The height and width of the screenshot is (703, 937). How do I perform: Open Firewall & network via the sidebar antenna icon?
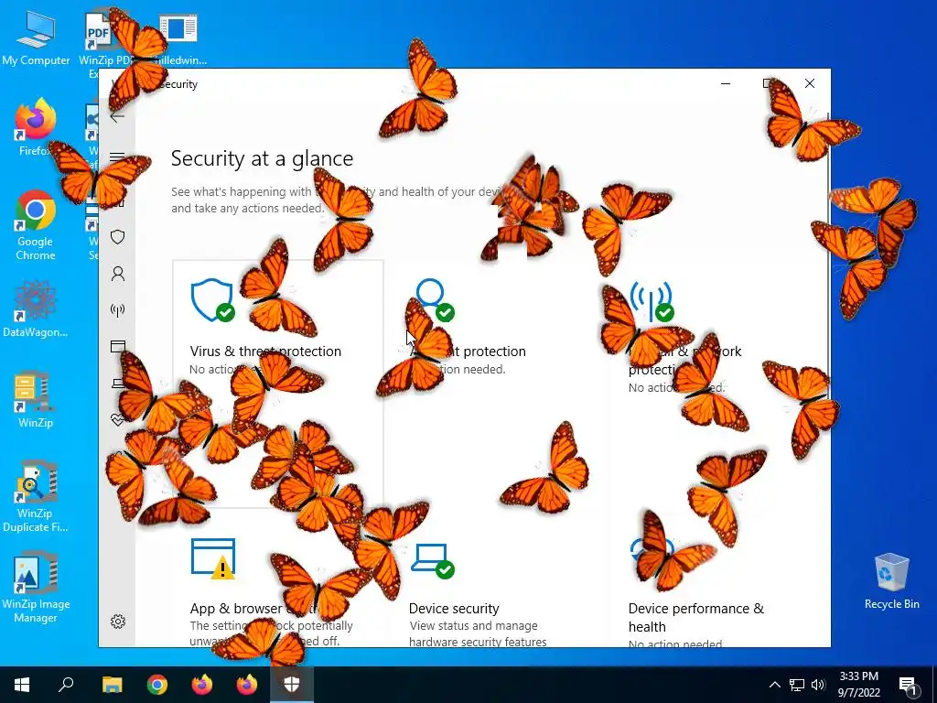click(x=118, y=309)
